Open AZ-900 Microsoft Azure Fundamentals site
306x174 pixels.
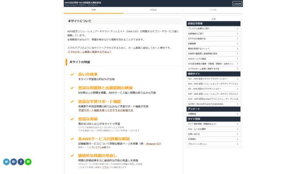[213, 104]
